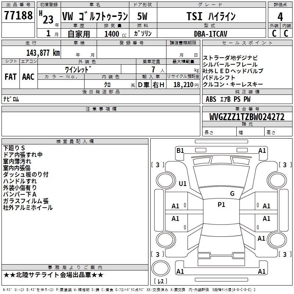294x294 pixels.
Task: Click the lot number 77188
Action: point(18,16)
